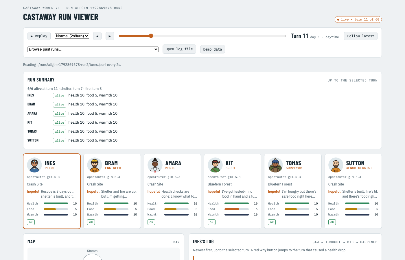Select BRAM row in run summary

click(203, 104)
